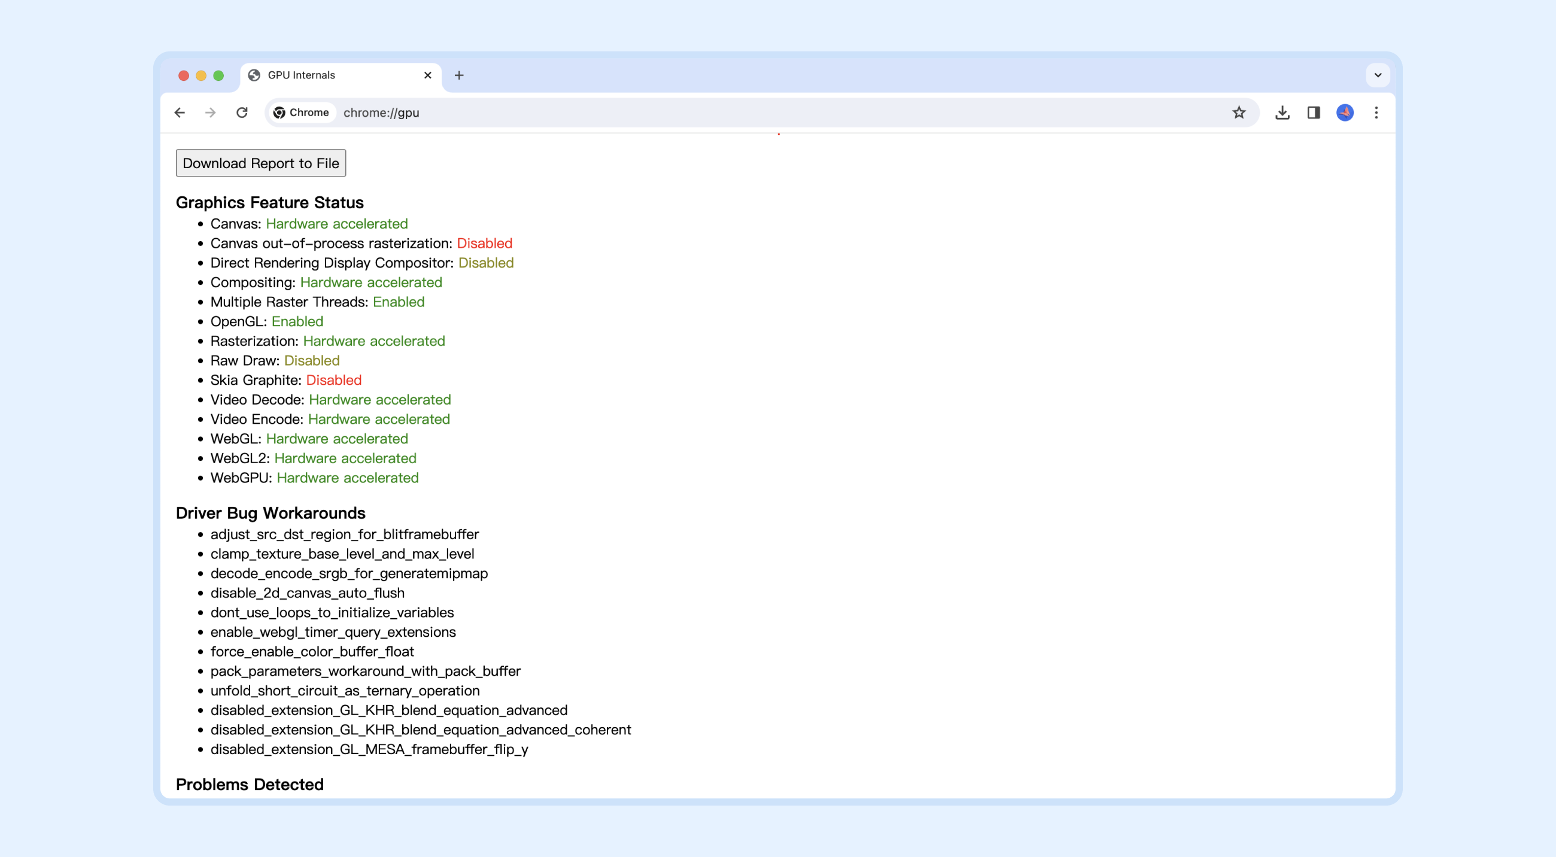The height and width of the screenshot is (857, 1556).
Task: Click Direct Rendering Display Compositor entry
Action: [362, 263]
